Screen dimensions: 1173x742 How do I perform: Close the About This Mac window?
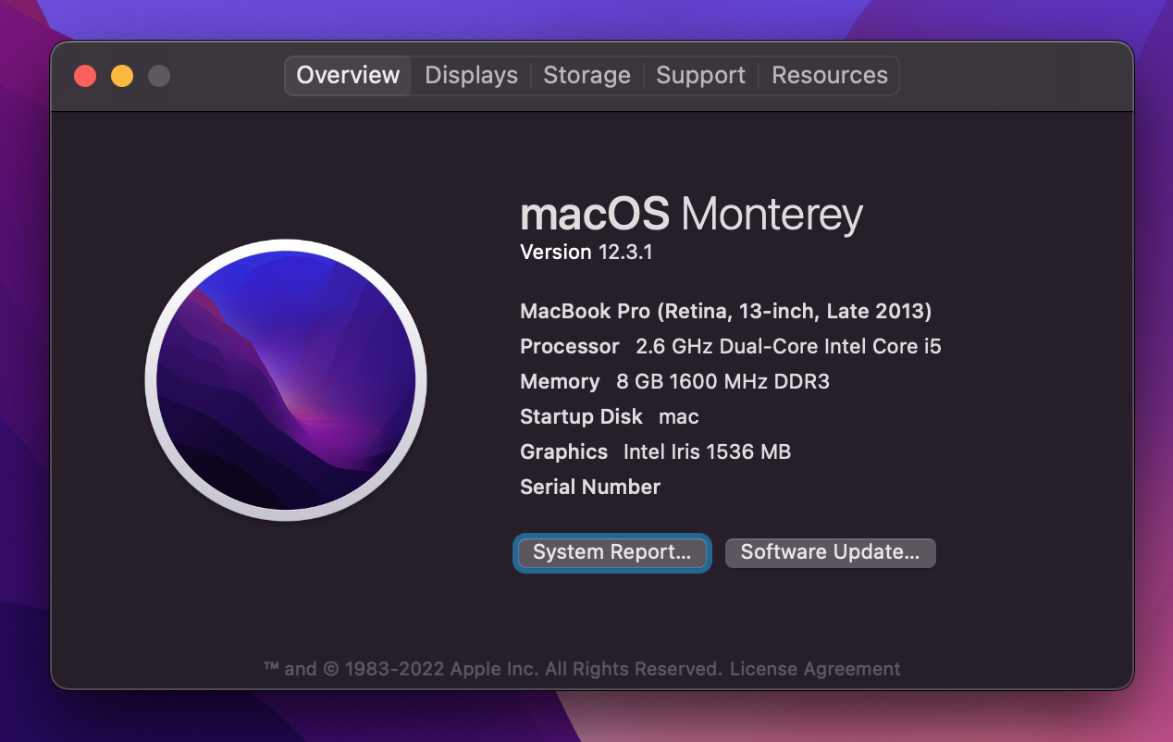click(x=85, y=76)
